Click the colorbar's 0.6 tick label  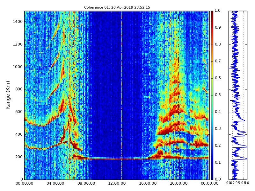218,78
